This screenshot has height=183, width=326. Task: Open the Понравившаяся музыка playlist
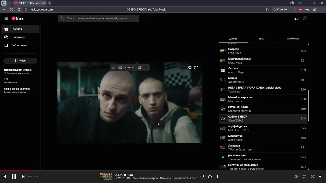(x=18, y=71)
